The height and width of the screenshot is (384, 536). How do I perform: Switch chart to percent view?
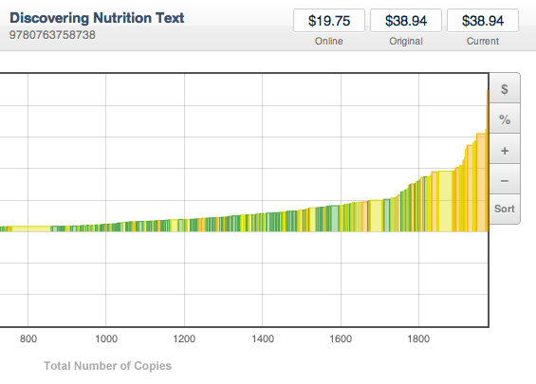click(505, 119)
